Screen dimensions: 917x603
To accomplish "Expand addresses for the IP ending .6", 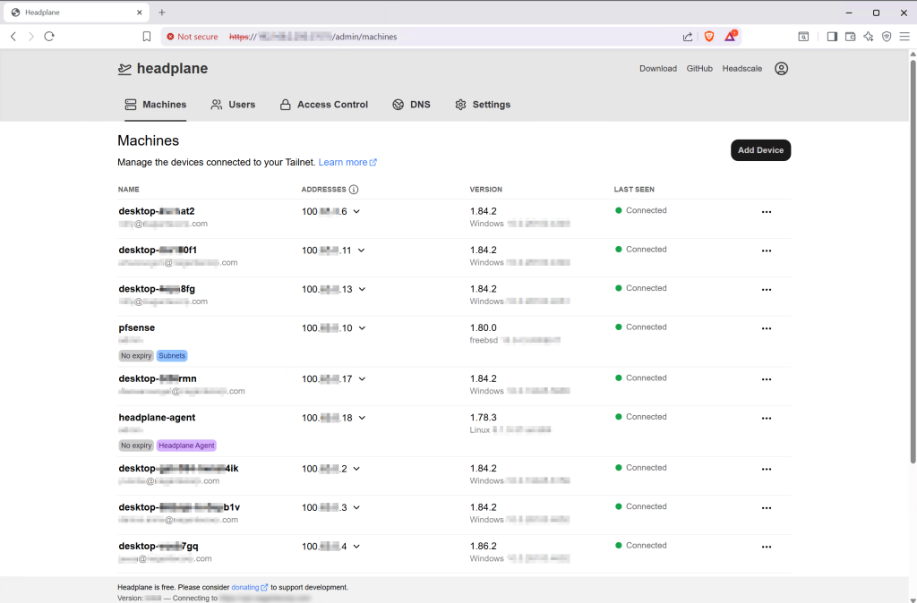I will pyautogui.click(x=356, y=211).
